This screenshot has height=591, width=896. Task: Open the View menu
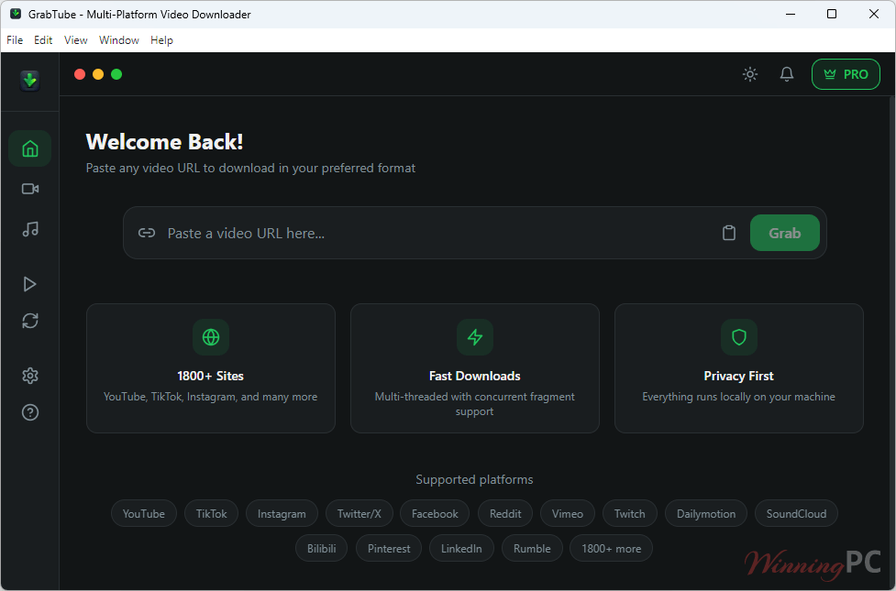click(75, 40)
